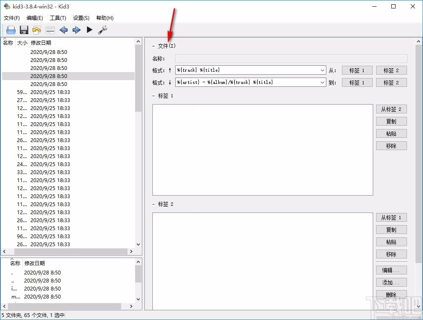
Task: Collapse the 文件(I) section
Action: coord(154,46)
